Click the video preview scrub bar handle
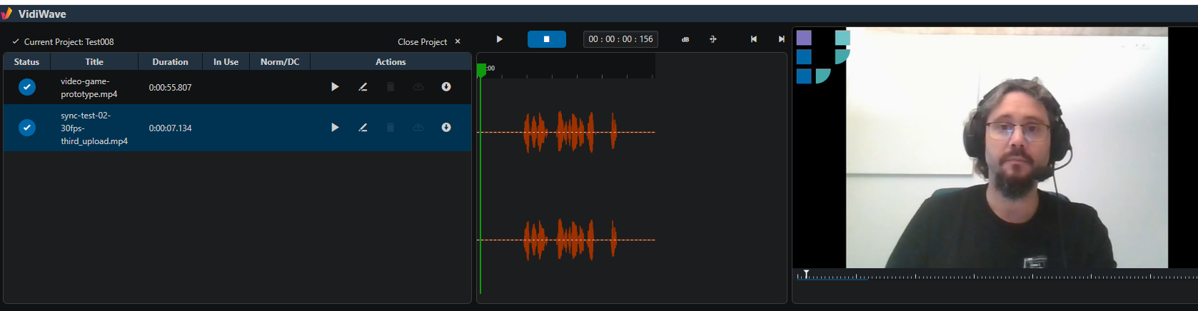The image size is (1198, 311). (x=806, y=275)
